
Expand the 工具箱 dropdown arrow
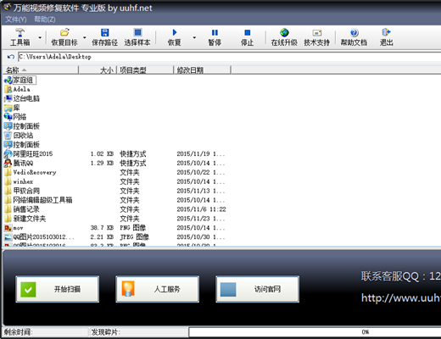coord(40,37)
